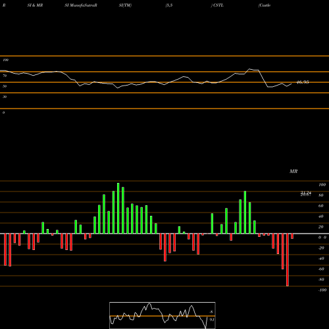This screenshot has height=329, width=329.
Task: Click the '(Castle' company name text
Action: pyautogui.click(x=265, y=5)
